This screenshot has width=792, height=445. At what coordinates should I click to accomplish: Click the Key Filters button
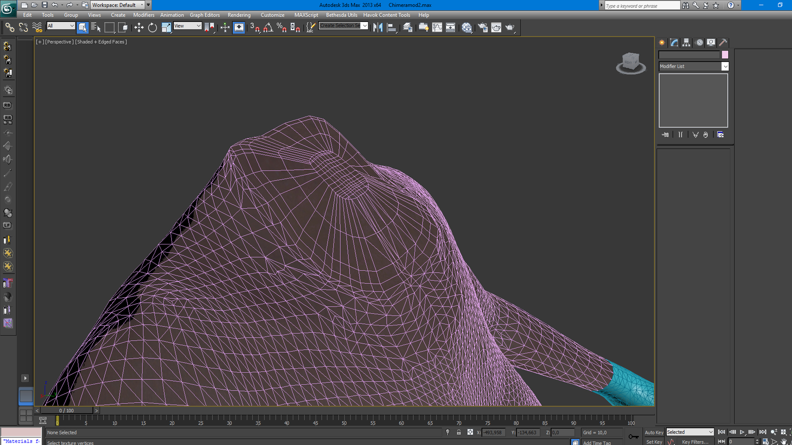[x=696, y=442]
